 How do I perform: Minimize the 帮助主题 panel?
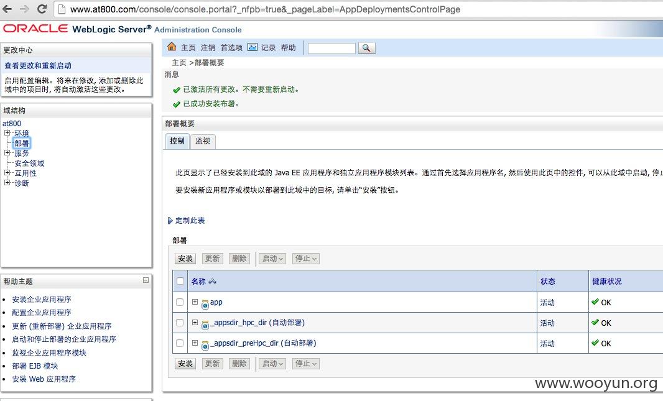pyautogui.click(x=146, y=280)
